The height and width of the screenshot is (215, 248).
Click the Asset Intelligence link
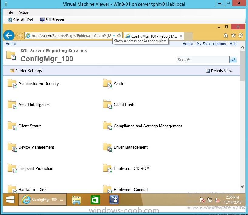coord(34,105)
